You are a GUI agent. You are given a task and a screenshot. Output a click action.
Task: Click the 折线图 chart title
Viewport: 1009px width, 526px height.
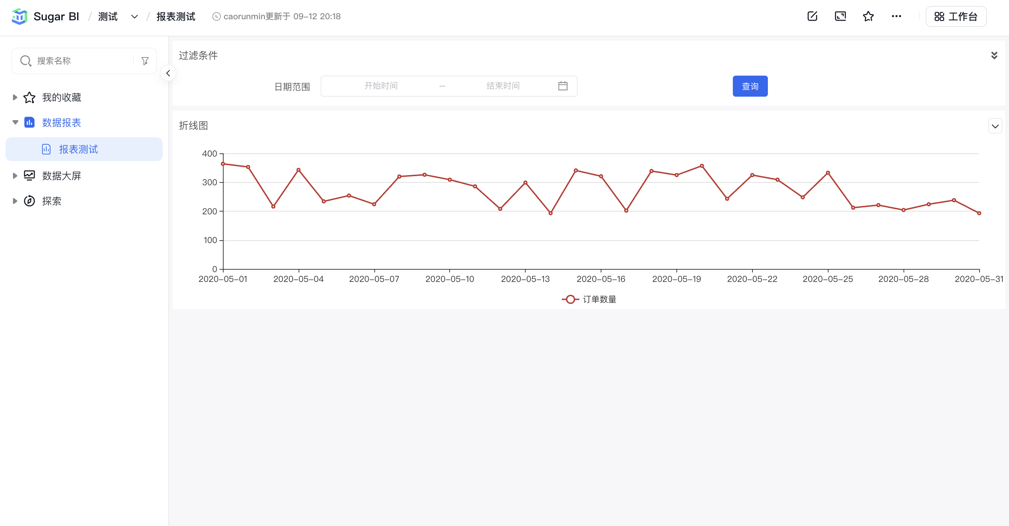coord(193,126)
